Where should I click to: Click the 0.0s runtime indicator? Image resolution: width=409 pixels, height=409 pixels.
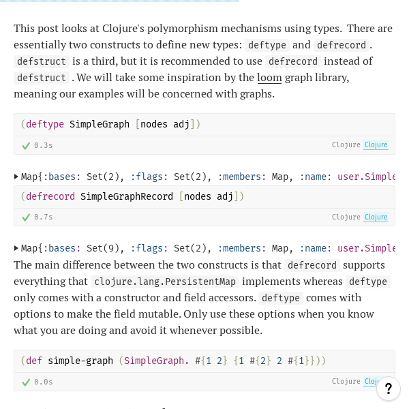point(44,382)
